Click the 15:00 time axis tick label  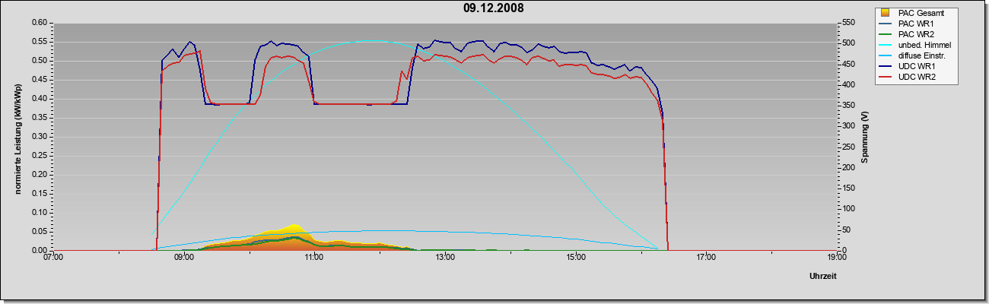point(576,258)
